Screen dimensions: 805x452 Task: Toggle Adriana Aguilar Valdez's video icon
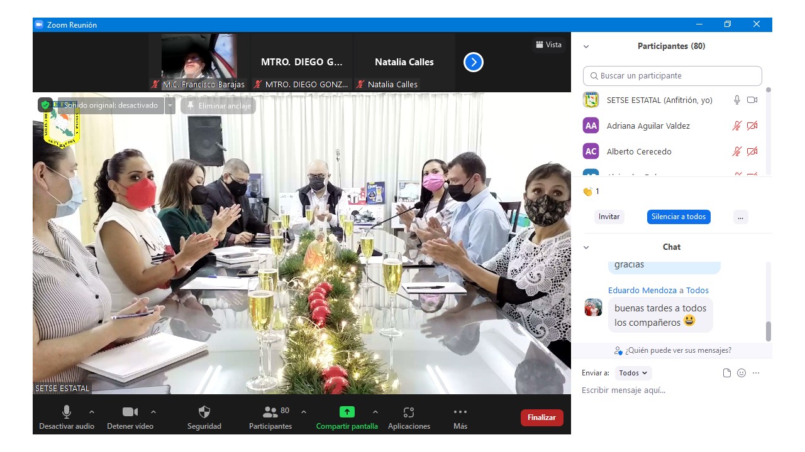click(752, 126)
